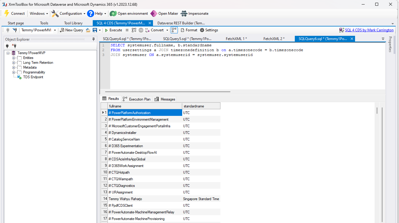Select the Singapore Standard Time cell

pyautogui.click(x=201, y=199)
